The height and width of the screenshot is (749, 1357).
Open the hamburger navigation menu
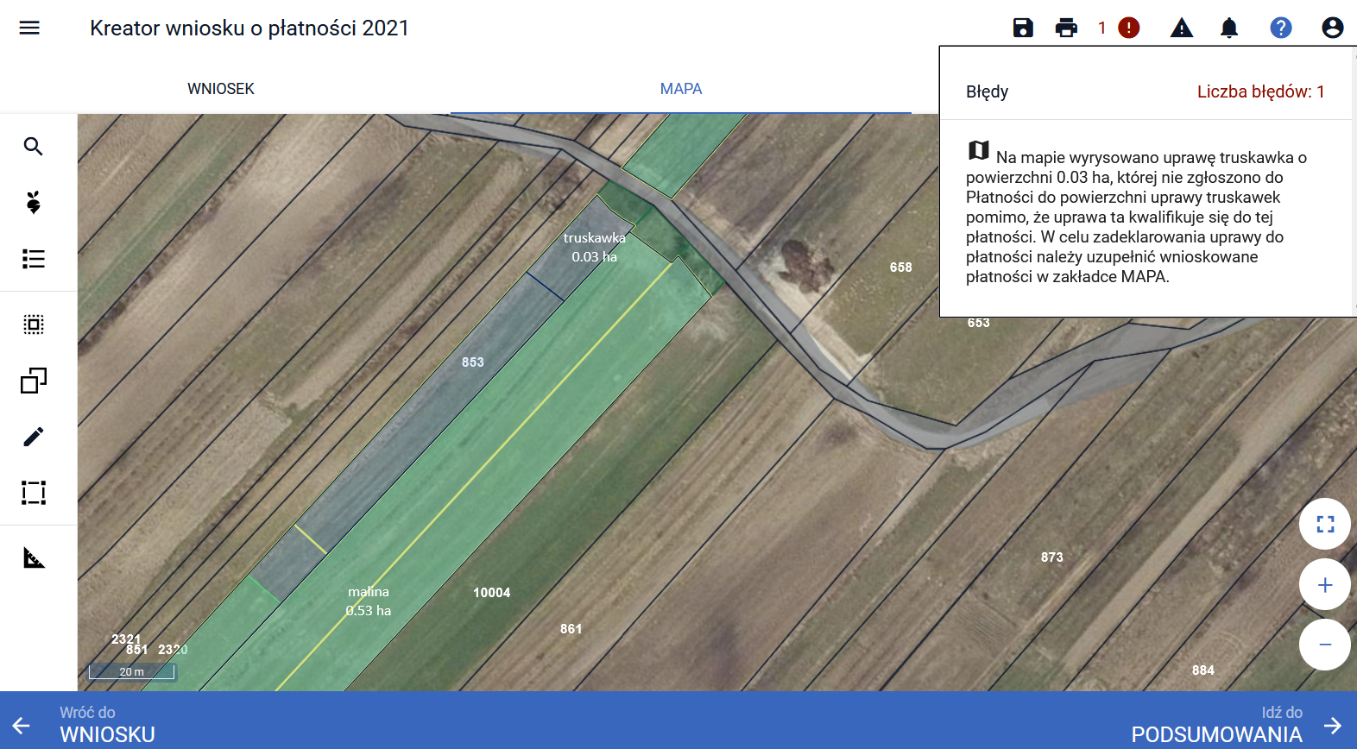coord(29,28)
